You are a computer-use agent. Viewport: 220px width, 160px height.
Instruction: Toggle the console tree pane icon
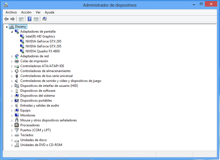coord(21,19)
